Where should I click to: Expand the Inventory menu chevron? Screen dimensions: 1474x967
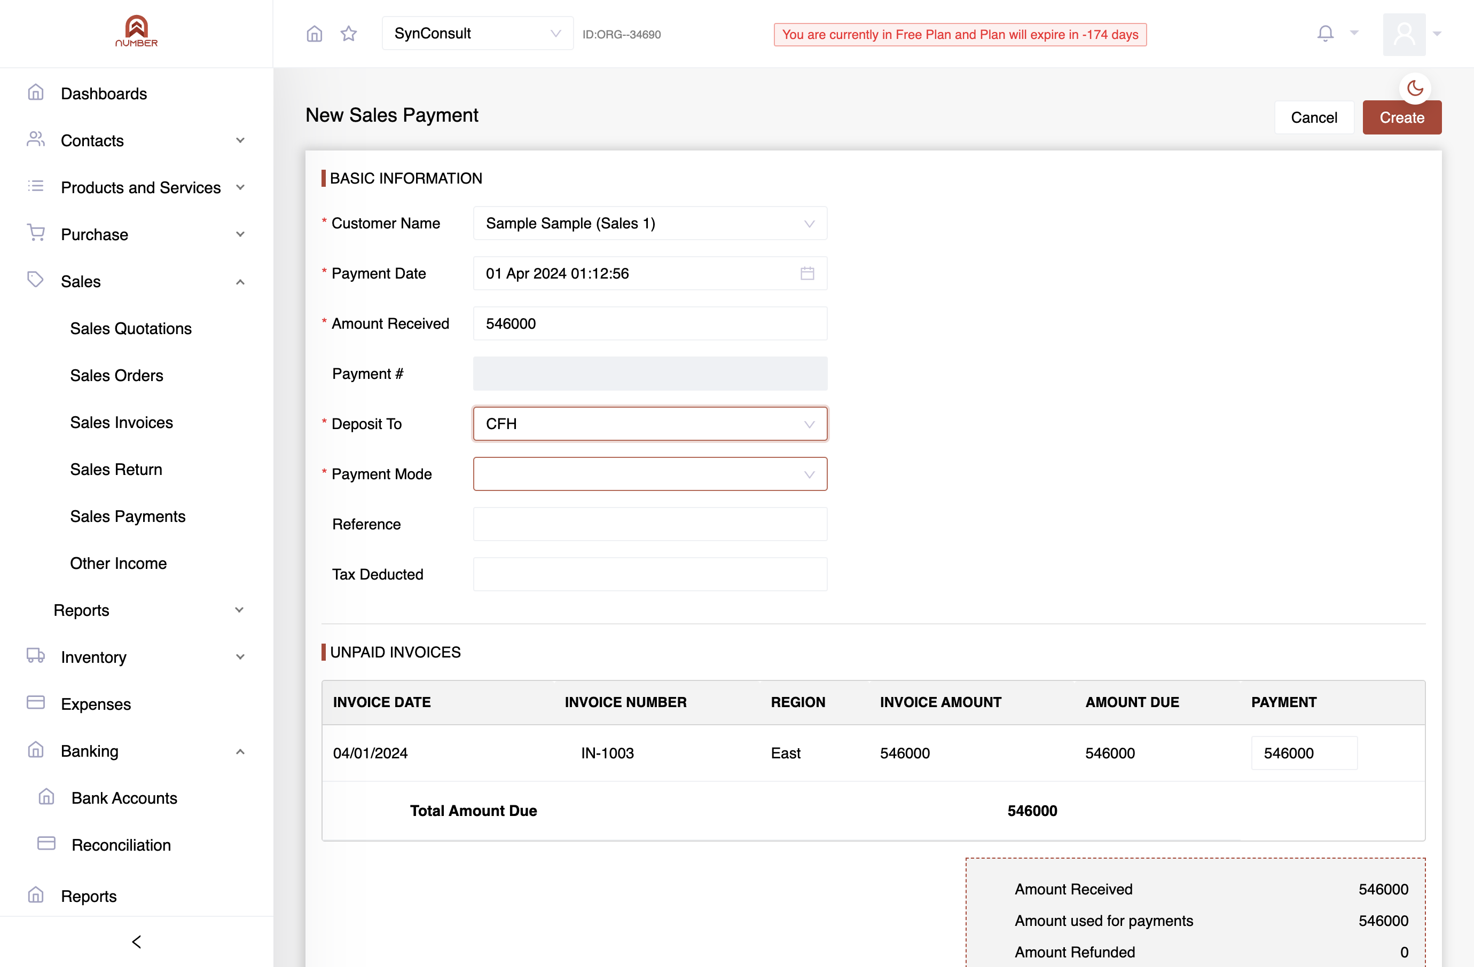tap(240, 657)
